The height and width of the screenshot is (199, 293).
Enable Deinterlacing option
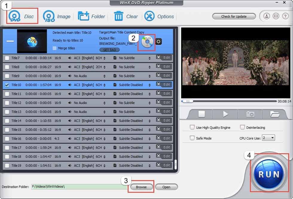[x=242, y=127]
